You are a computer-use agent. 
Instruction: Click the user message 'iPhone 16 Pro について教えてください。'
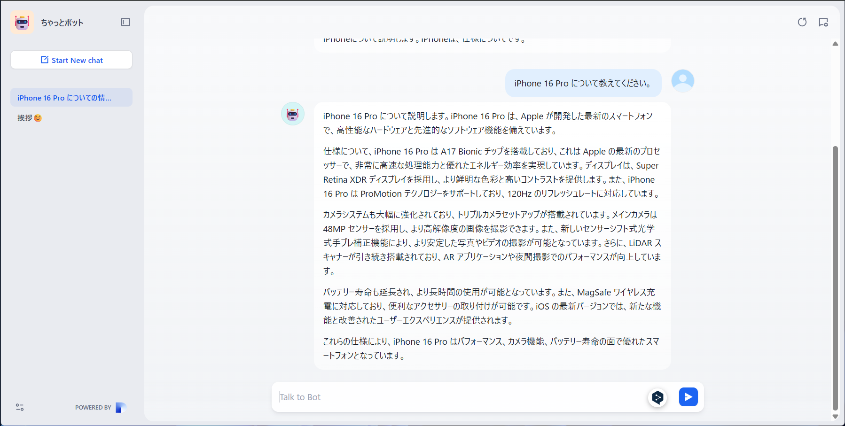(583, 83)
